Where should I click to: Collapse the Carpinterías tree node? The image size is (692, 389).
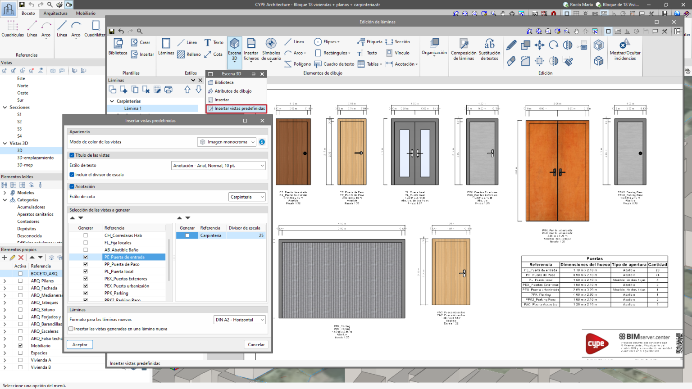coord(112,101)
